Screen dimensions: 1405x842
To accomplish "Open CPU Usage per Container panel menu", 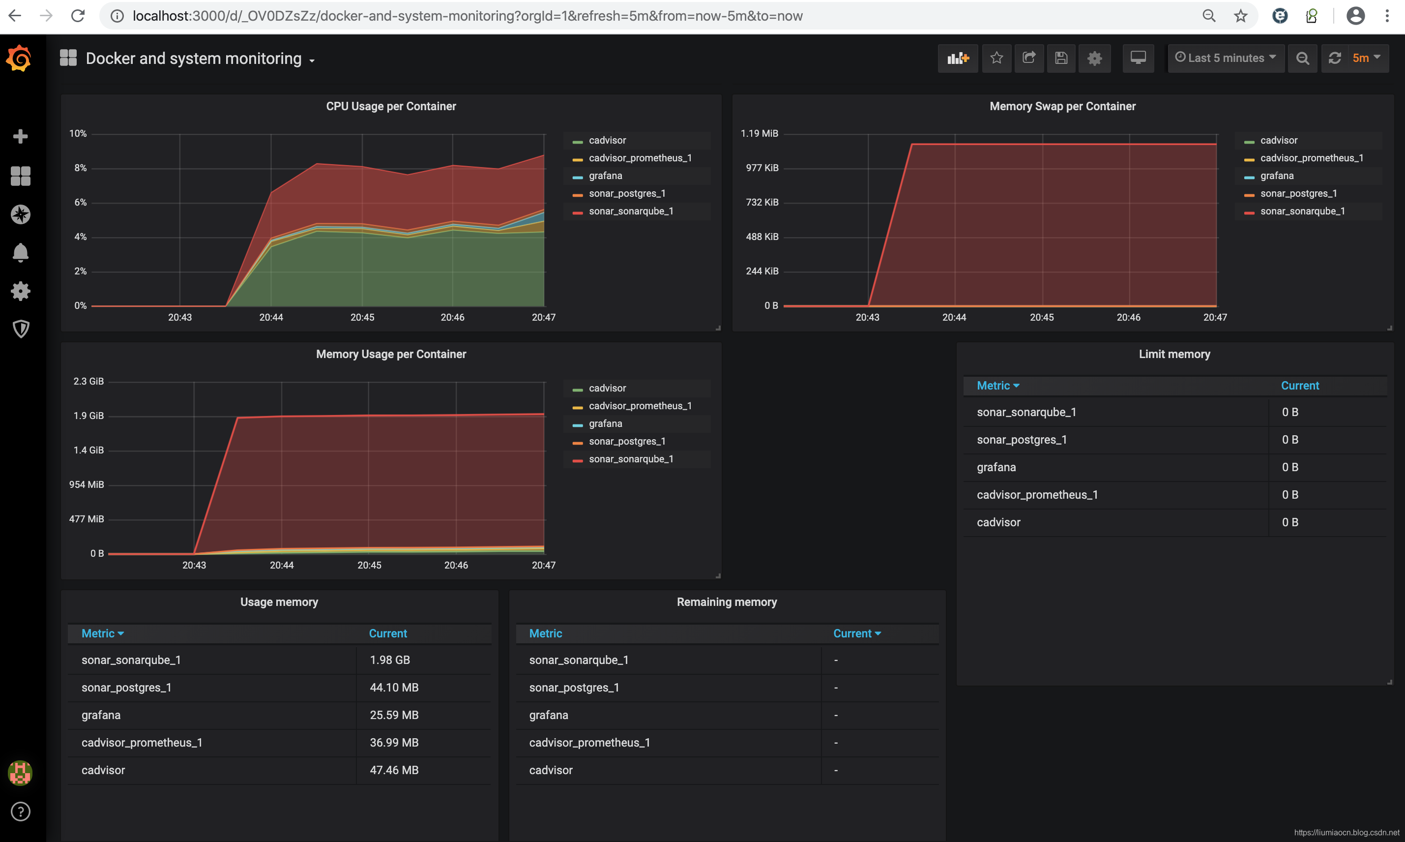I will coord(391,107).
